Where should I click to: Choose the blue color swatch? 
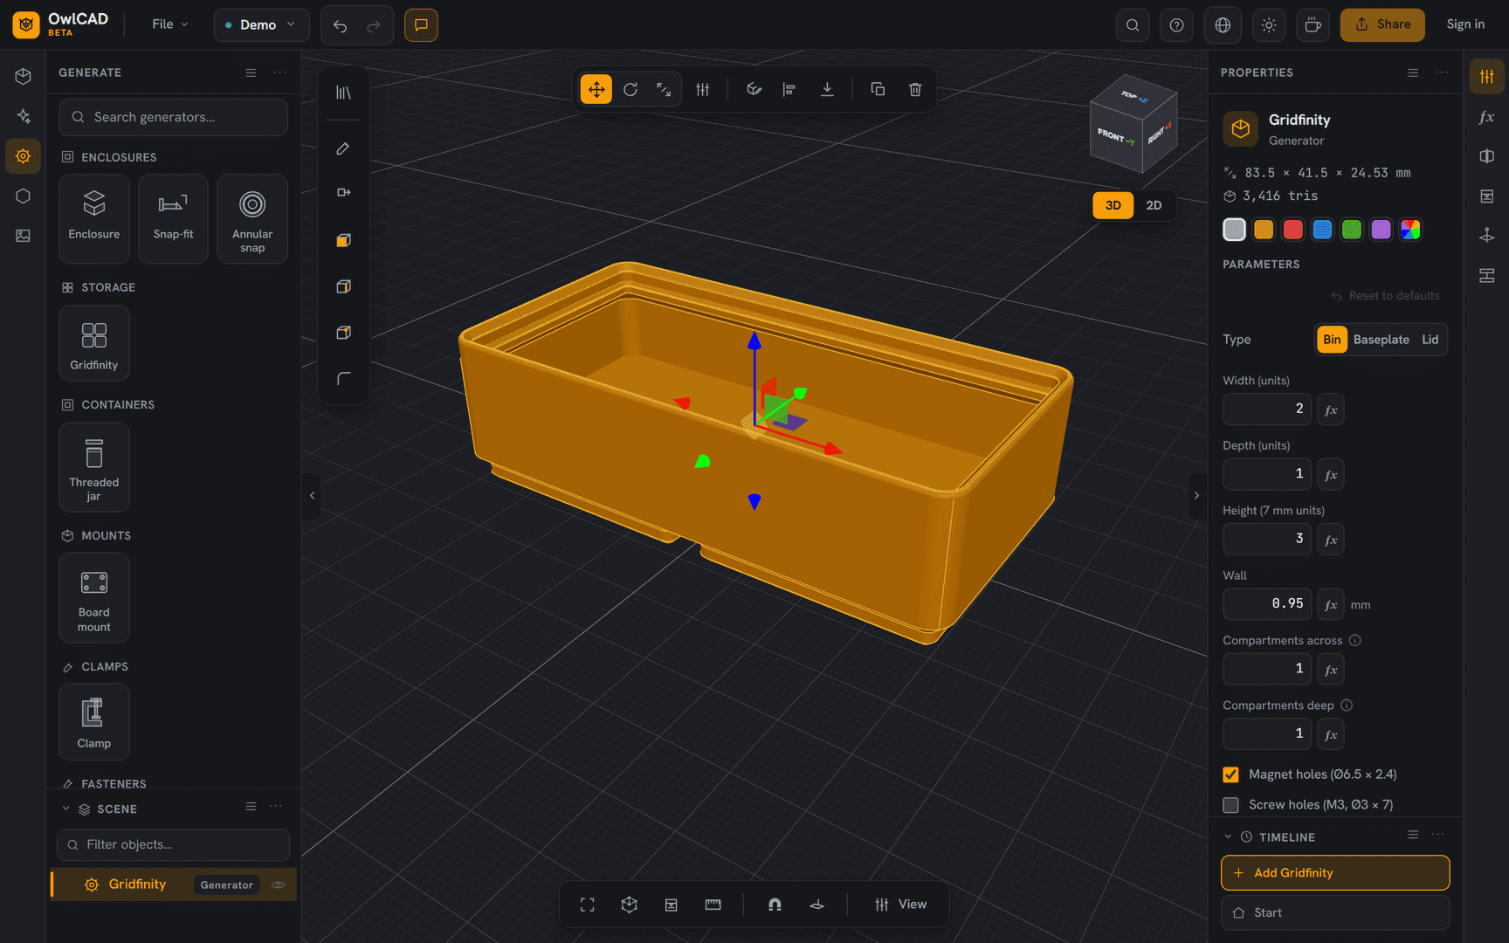(x=1322, y=230)
